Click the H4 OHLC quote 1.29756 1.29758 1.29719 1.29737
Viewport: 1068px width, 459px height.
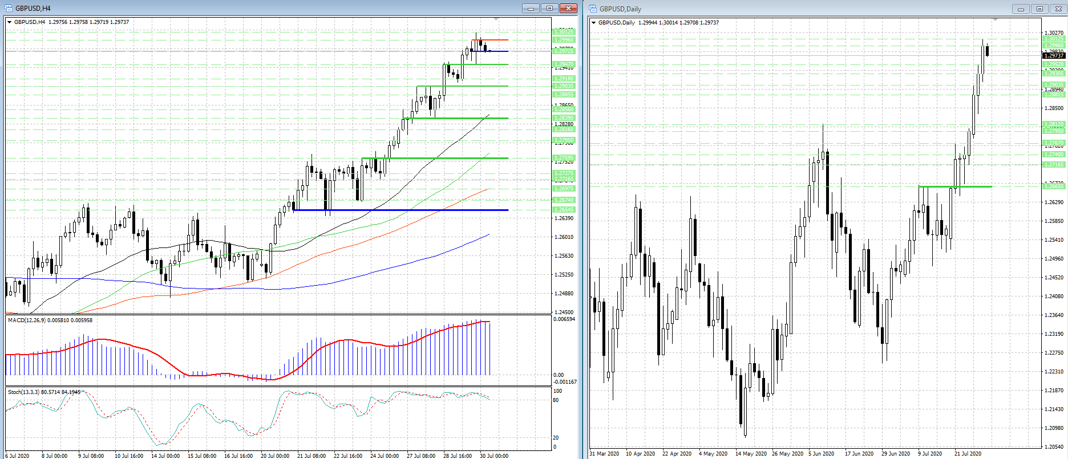point(89,22)
